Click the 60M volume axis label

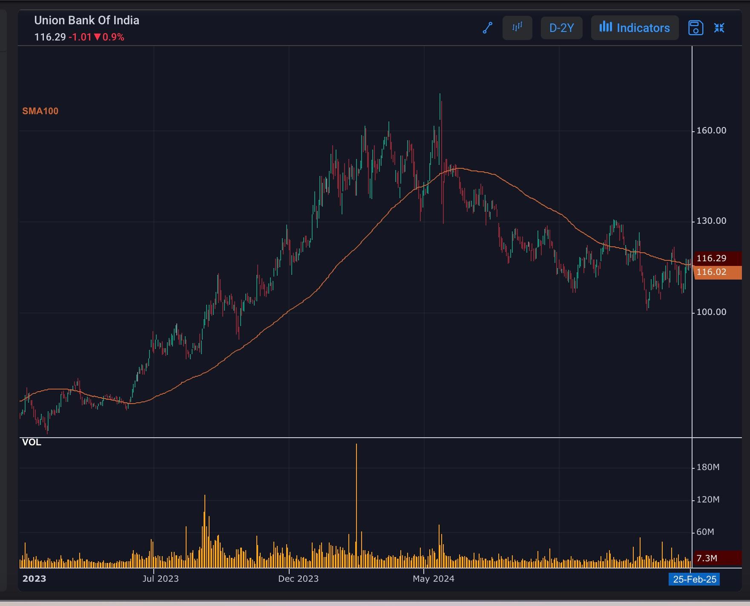click(x=705, y=532)
